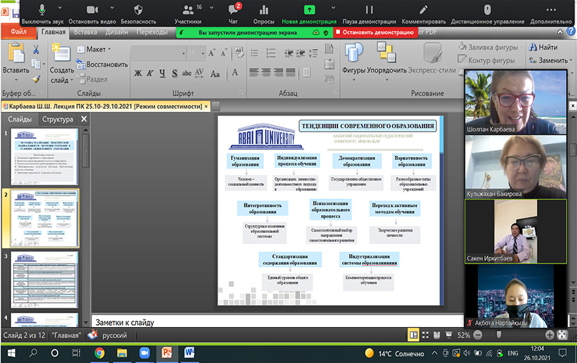Switch to the Вставка ribbon tab

(85, 32)
